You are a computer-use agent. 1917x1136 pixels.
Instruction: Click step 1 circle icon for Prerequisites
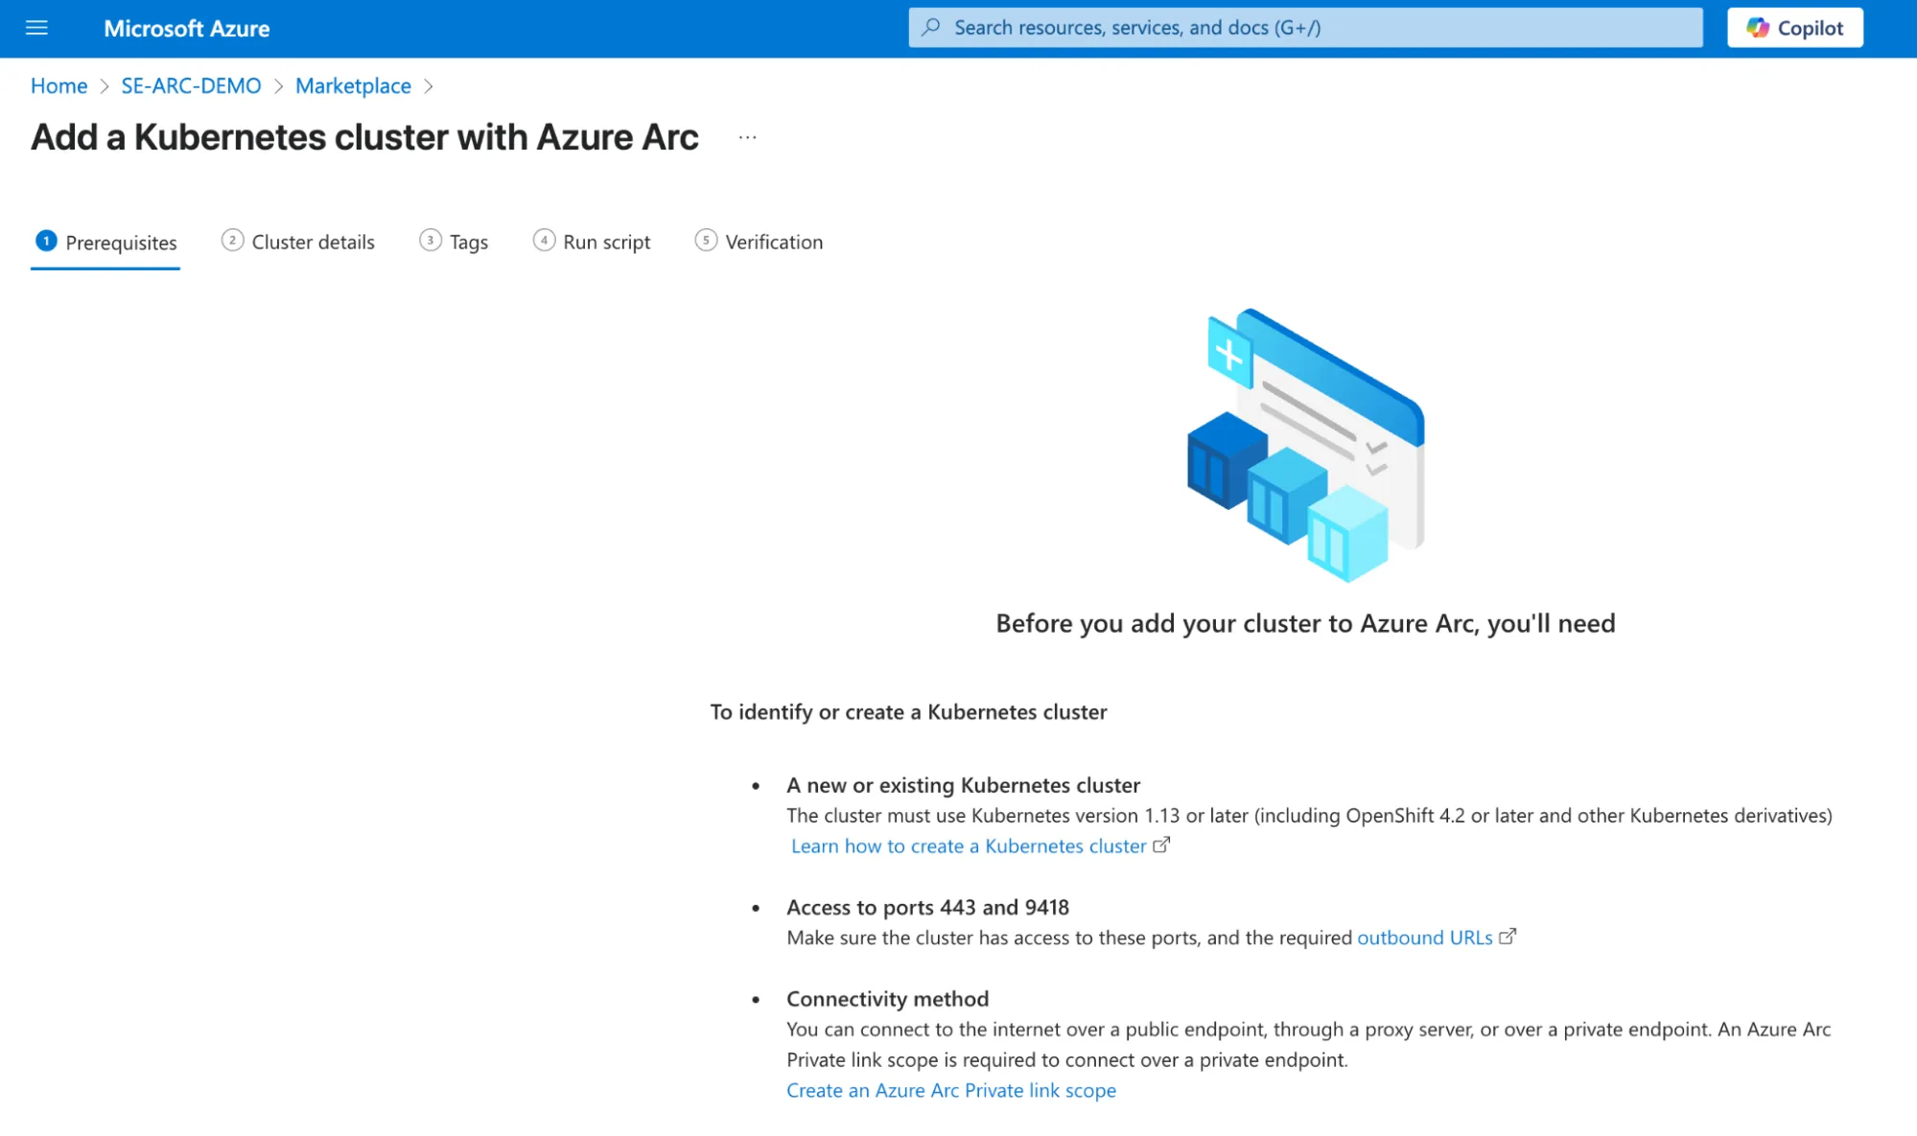click(x=46, y=241)
